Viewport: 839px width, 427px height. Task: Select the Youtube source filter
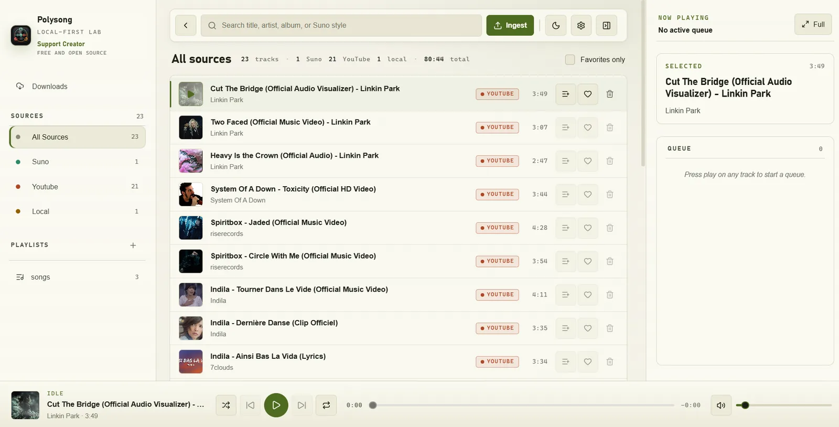[77, 186]
